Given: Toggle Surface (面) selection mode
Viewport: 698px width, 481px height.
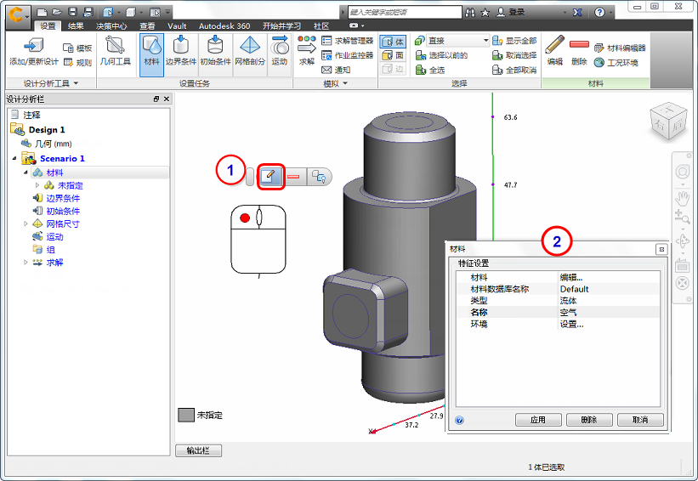Looking at the screenshot, I should point(393,55).
